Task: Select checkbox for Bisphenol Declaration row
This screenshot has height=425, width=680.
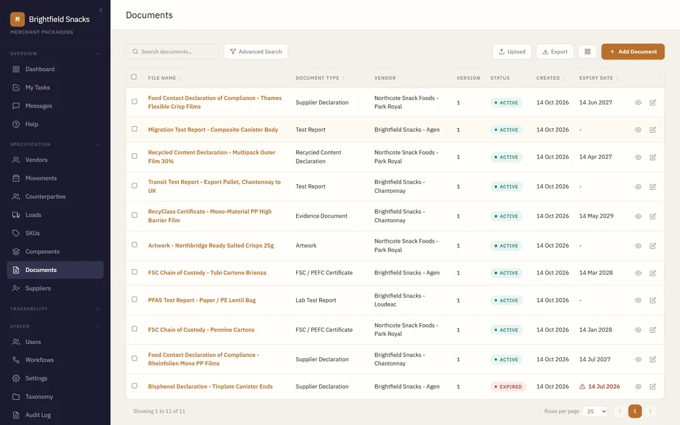Action: 134,385
